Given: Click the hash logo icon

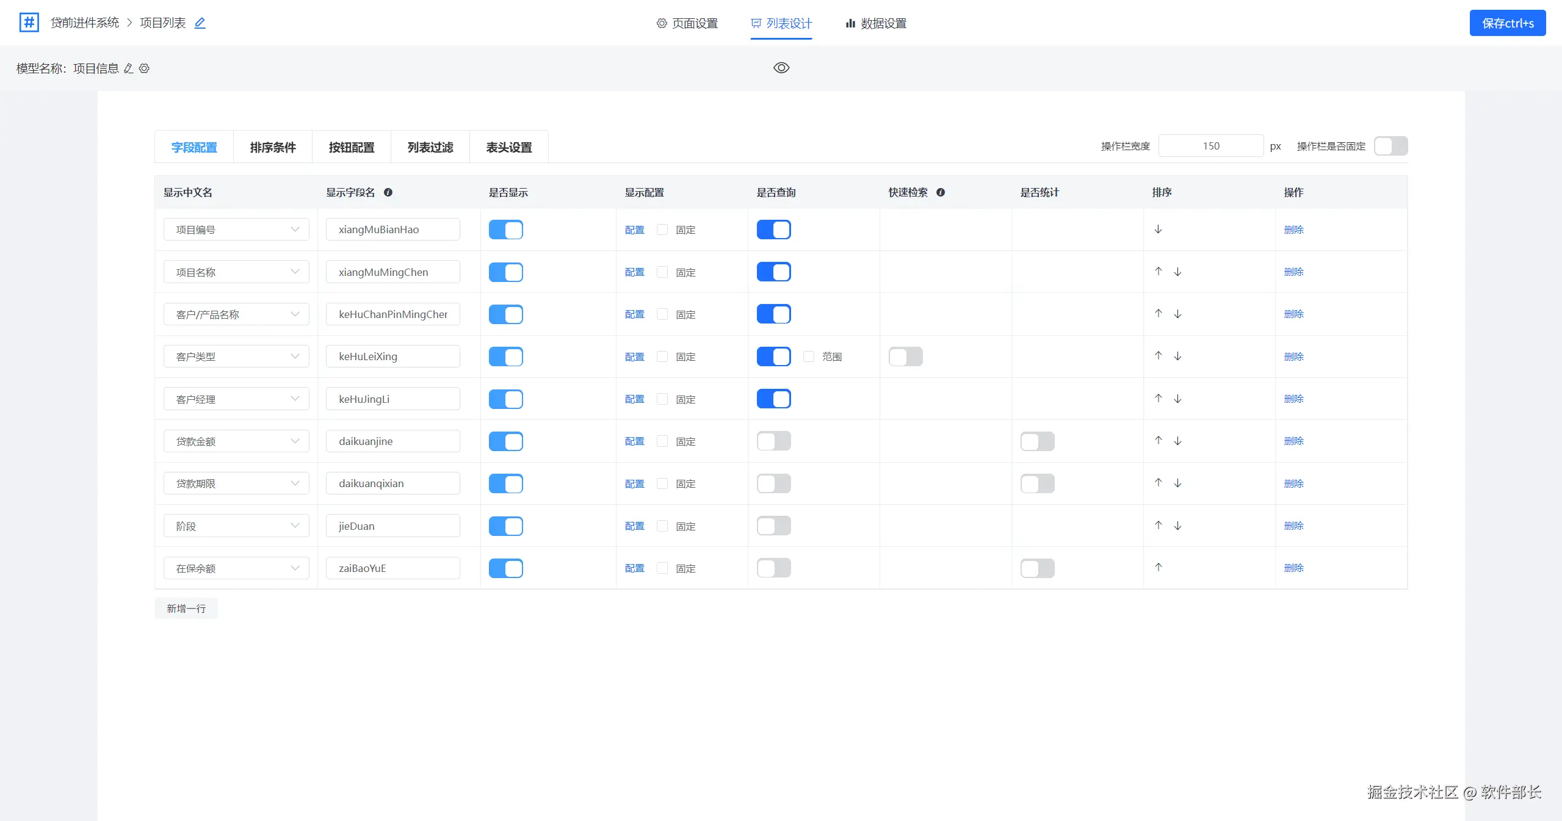Looking at the screenshot, I should tap(29, 23).
